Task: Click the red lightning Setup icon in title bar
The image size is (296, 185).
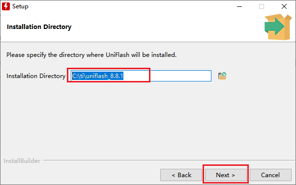Action: pos(6,6)
